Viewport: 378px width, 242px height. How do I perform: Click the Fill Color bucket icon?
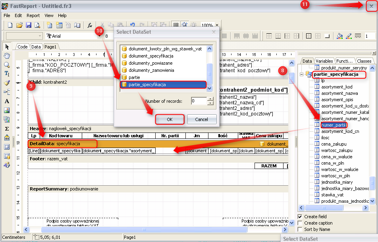pyautogui.click(x=339, y=36)
